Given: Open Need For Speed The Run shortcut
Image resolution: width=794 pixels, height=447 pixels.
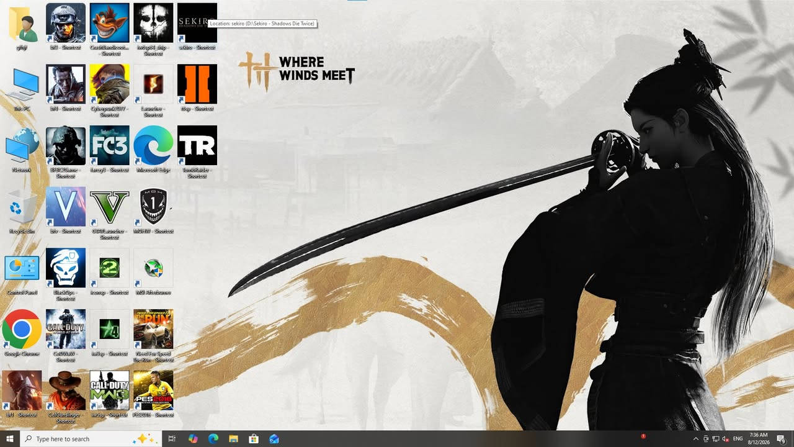Looking at the screenshot, I should tap(153, 330).
